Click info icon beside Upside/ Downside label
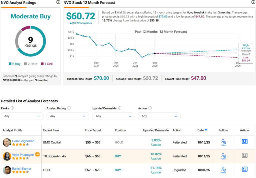 pos(120,108)
